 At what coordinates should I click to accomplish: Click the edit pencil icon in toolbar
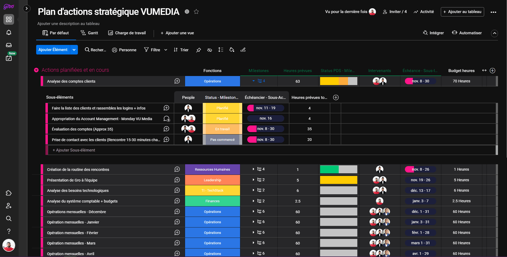[243, 50]
